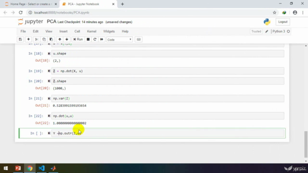The height and width of the screenshot is (173, 308).
Task: Open a new browser tab
Action: [x=122, y=4]
